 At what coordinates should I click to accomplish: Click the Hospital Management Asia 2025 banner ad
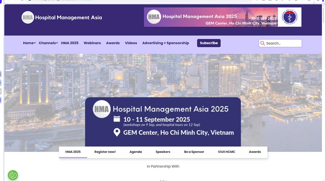tap(223, 17)
